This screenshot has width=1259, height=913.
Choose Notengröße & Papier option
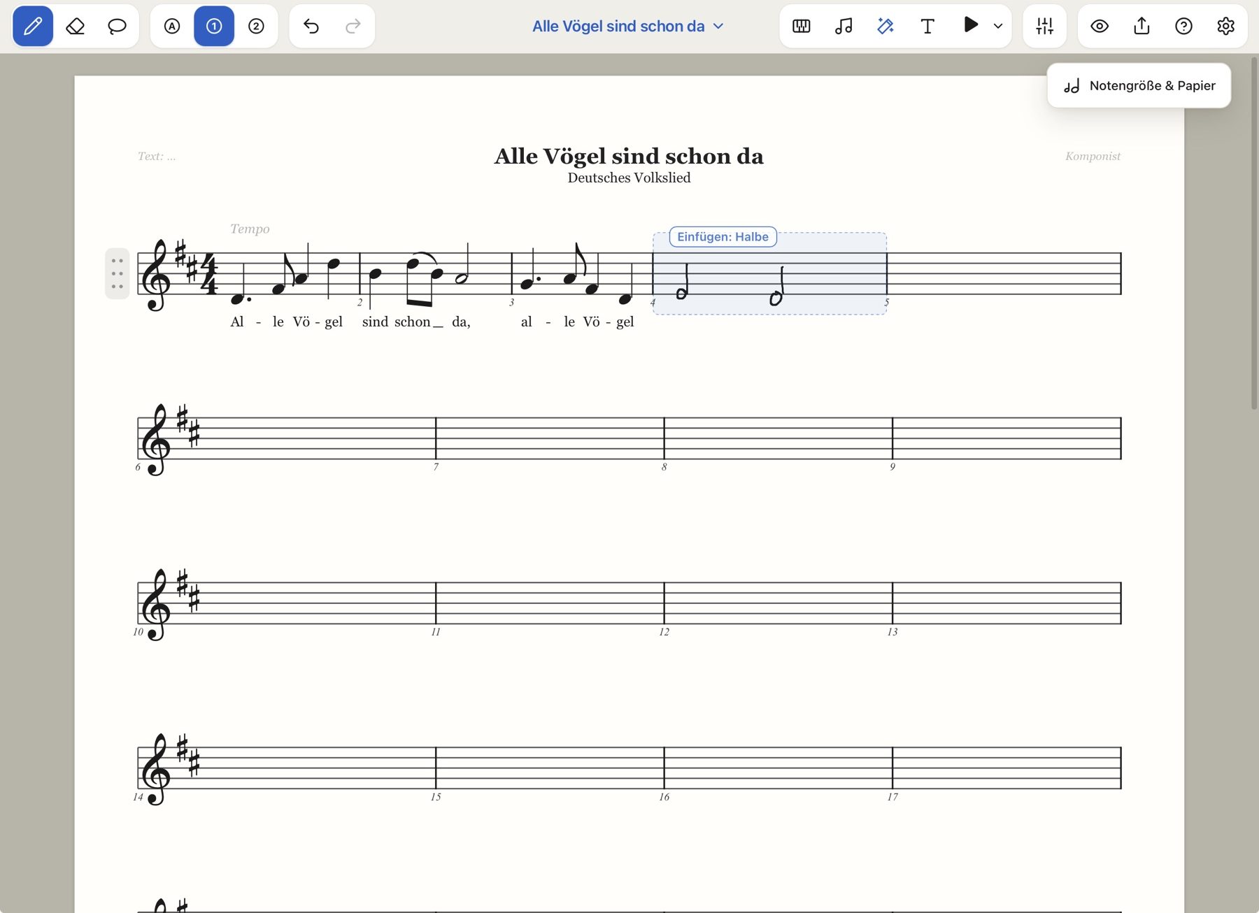click(1139, 86)
